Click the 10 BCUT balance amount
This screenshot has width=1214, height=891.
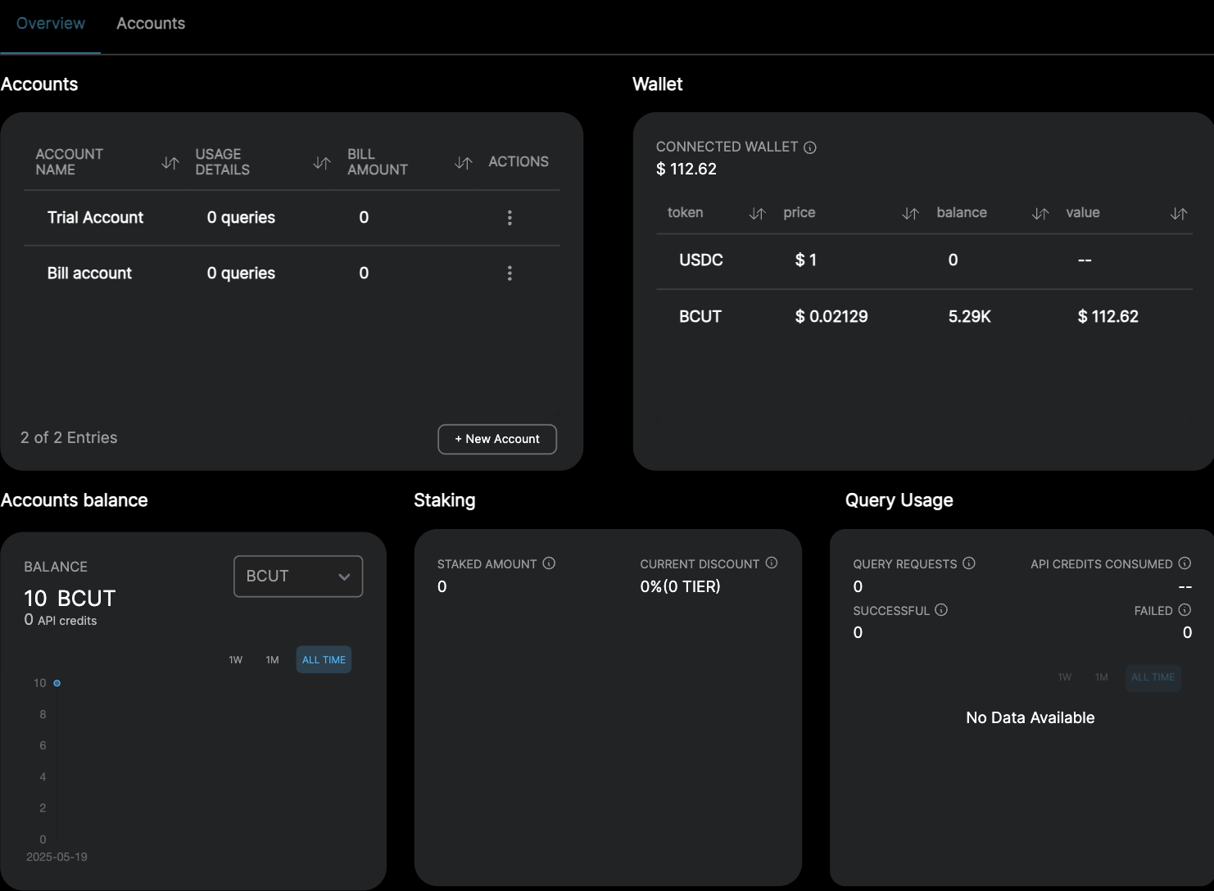[70, 599]
